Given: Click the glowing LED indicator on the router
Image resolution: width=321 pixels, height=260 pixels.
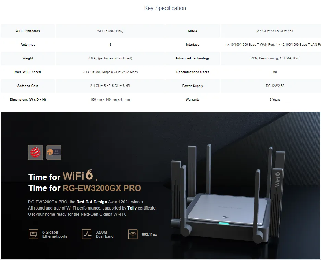Looking at the screenshot, I should click(224, 223).
